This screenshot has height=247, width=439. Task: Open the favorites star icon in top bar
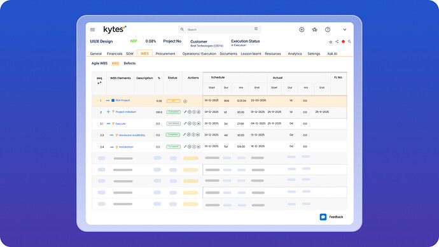(315, 29)
